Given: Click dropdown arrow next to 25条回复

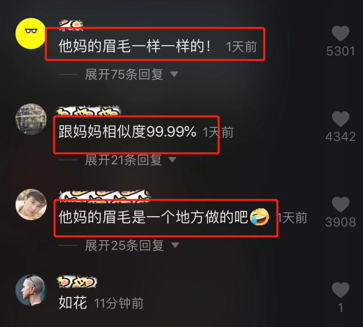Looking at the screenshot, I should pyautogui.click(x=175, y=245).
